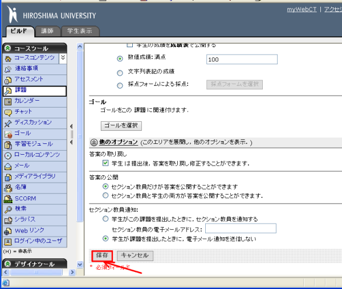This screenshot has width=342, height=289.
Task: Collapse the コースツール panel header
Action: 8,48
